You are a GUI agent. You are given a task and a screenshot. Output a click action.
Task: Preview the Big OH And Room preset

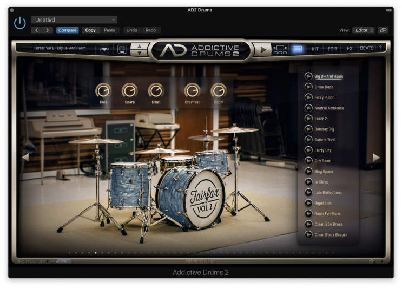308,76
